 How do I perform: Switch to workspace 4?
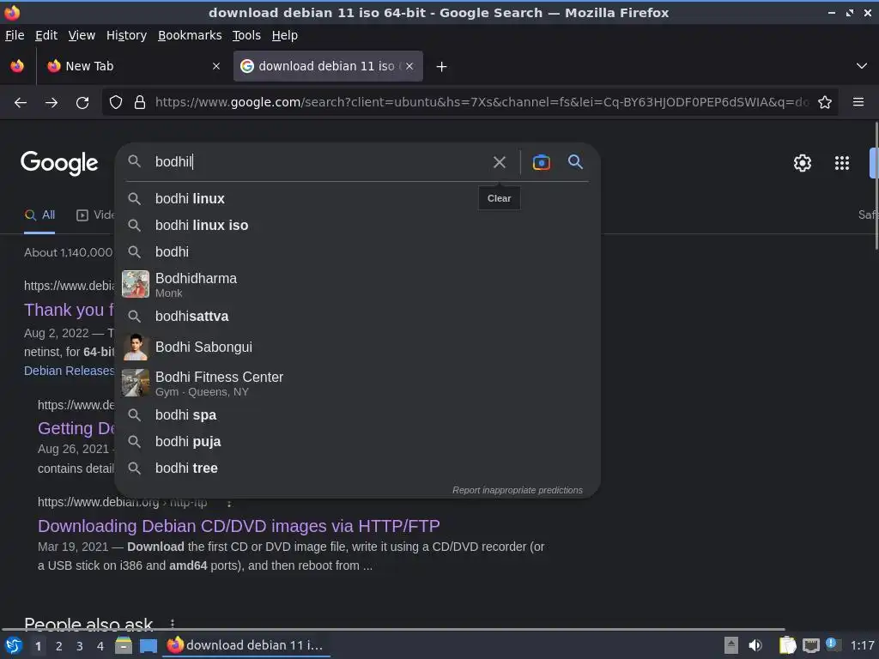pos(100,646)
